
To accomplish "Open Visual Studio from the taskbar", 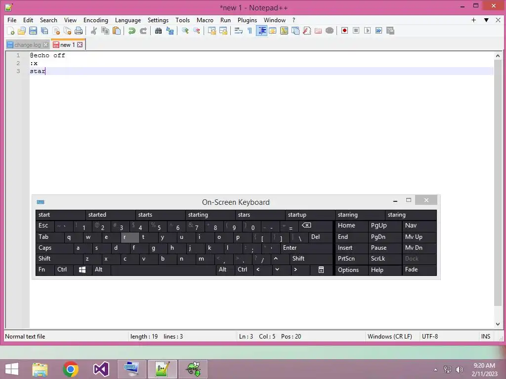I will (x=101, y=369).
